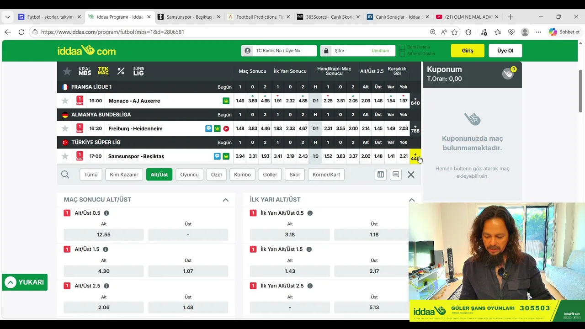Viewport: 585px width, 329px height.
Task: Click the iddaa.com logo
Action: point(86,50)
